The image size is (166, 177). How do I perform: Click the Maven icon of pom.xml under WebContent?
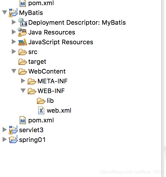23,120
